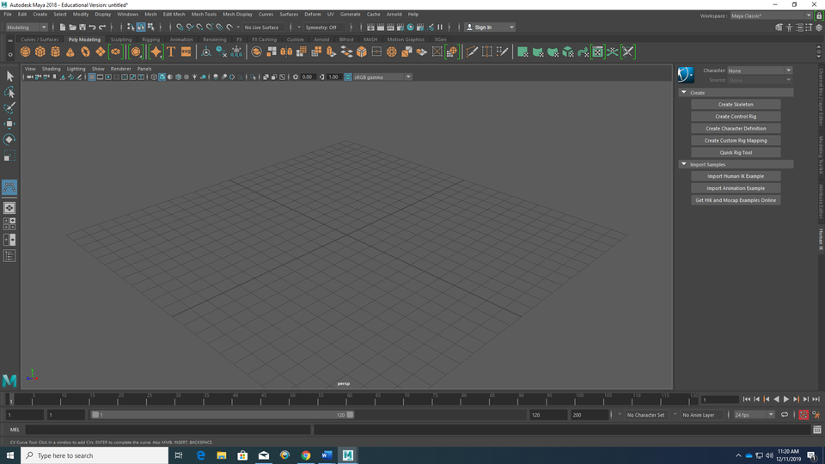Open the 24 fps frame rate dropdown
The width and height of the screenshot is (825, 464).
[754, 415]
